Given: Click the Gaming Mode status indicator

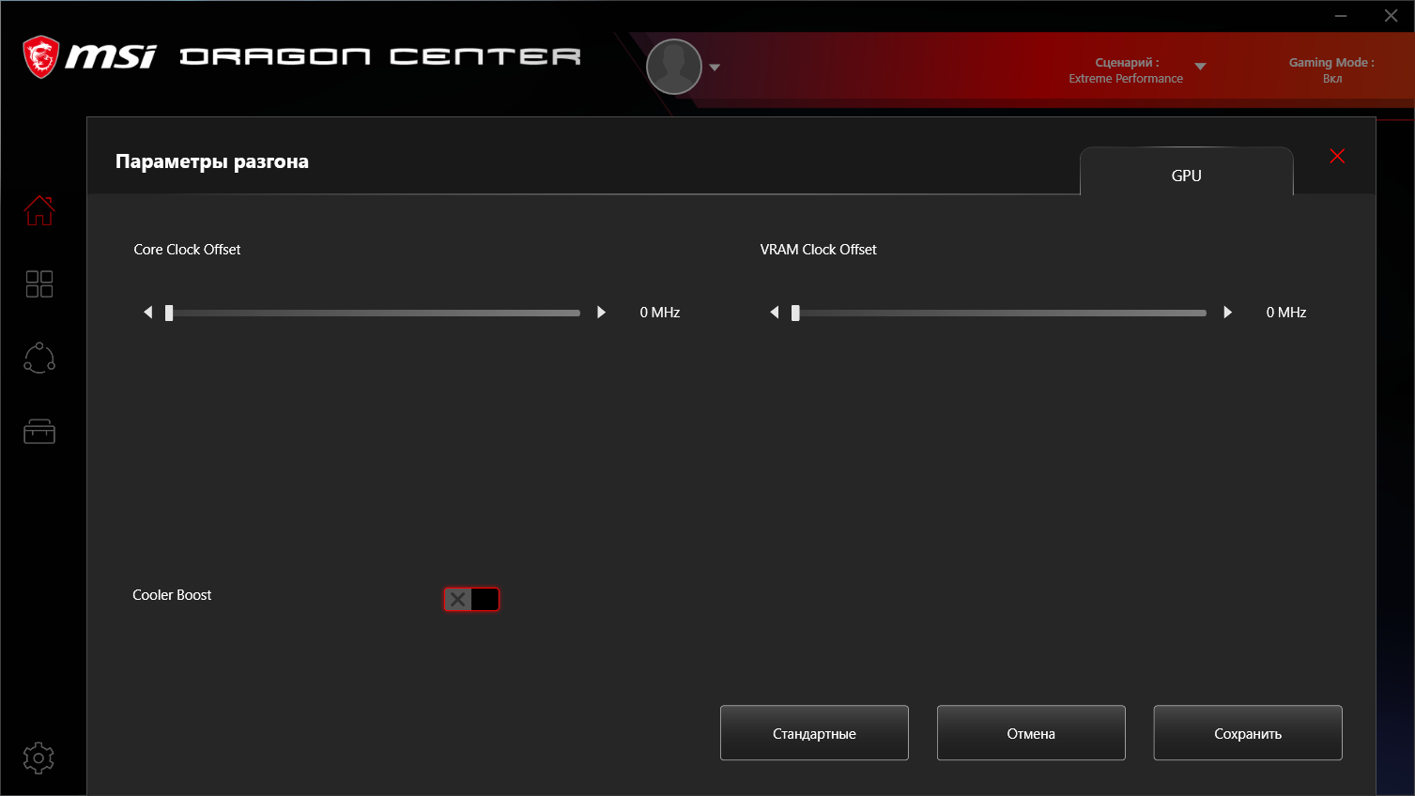Looking at the screenshot, I should coord(1331,70).
